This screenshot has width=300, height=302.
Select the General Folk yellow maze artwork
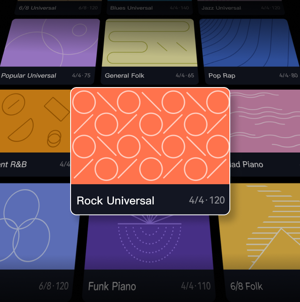pyautogui.click(x=150, y=43)
